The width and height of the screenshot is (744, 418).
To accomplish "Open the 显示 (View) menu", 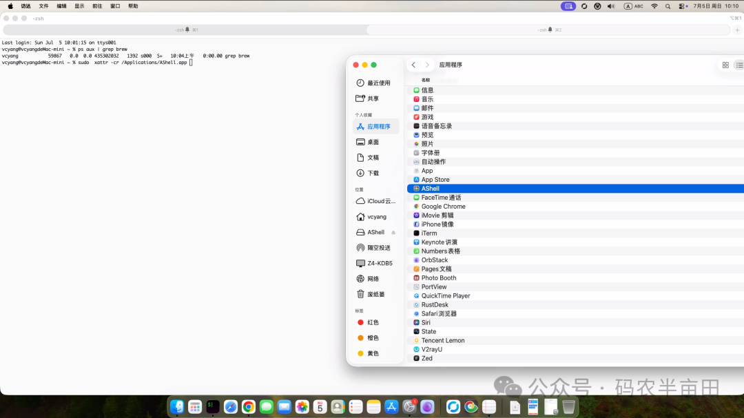I will pyautogui.click(x=80, y=6).
